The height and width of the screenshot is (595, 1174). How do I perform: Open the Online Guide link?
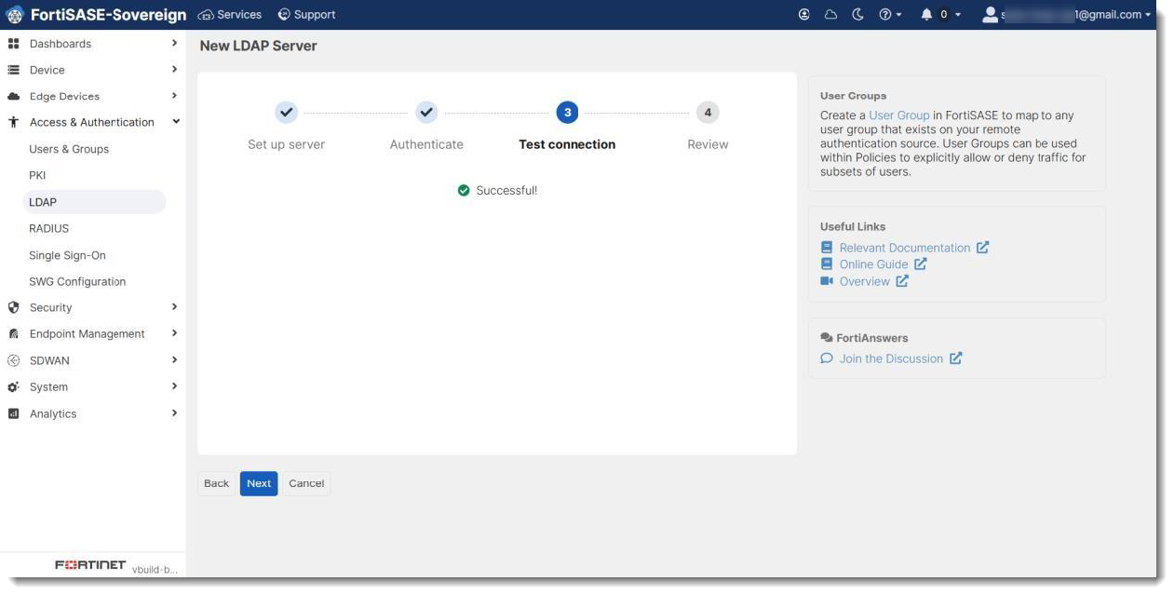(873, 264)
